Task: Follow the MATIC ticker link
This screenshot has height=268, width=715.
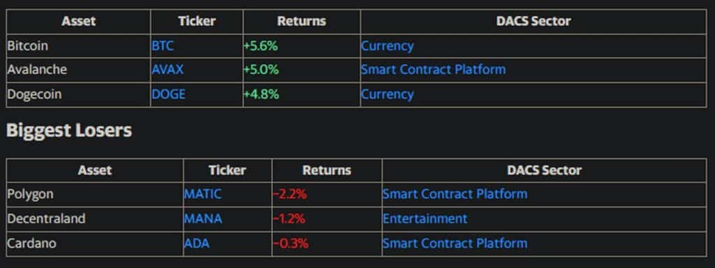Action: tap(203, 194)
